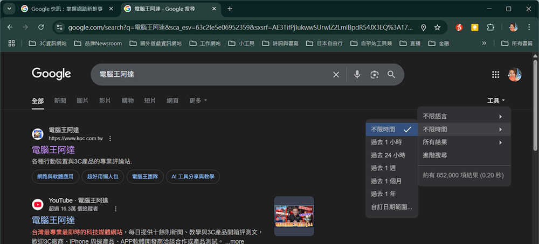This screenshot has width=539, height=244.
Task: Click the page vertical scrollbar
Action: click(535, 105)
